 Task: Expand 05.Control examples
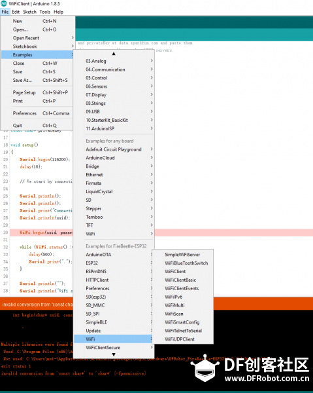(114, 78)
